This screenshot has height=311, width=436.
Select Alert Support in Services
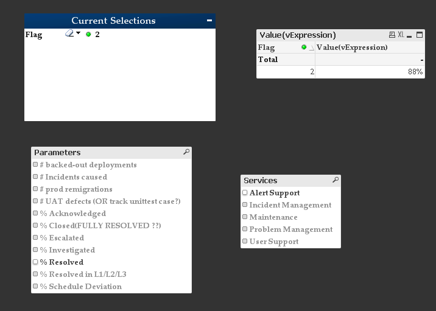point(274,193)
